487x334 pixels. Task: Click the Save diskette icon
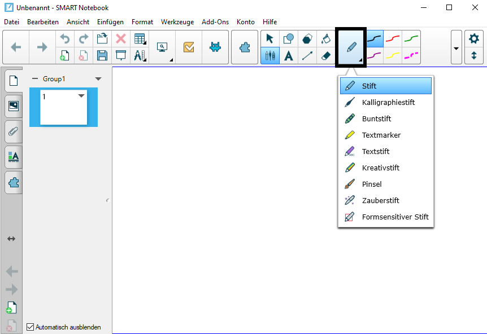tap(102, 55)
